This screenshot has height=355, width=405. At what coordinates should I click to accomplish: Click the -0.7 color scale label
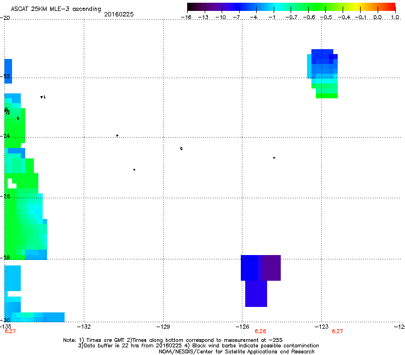coord(291,17)
